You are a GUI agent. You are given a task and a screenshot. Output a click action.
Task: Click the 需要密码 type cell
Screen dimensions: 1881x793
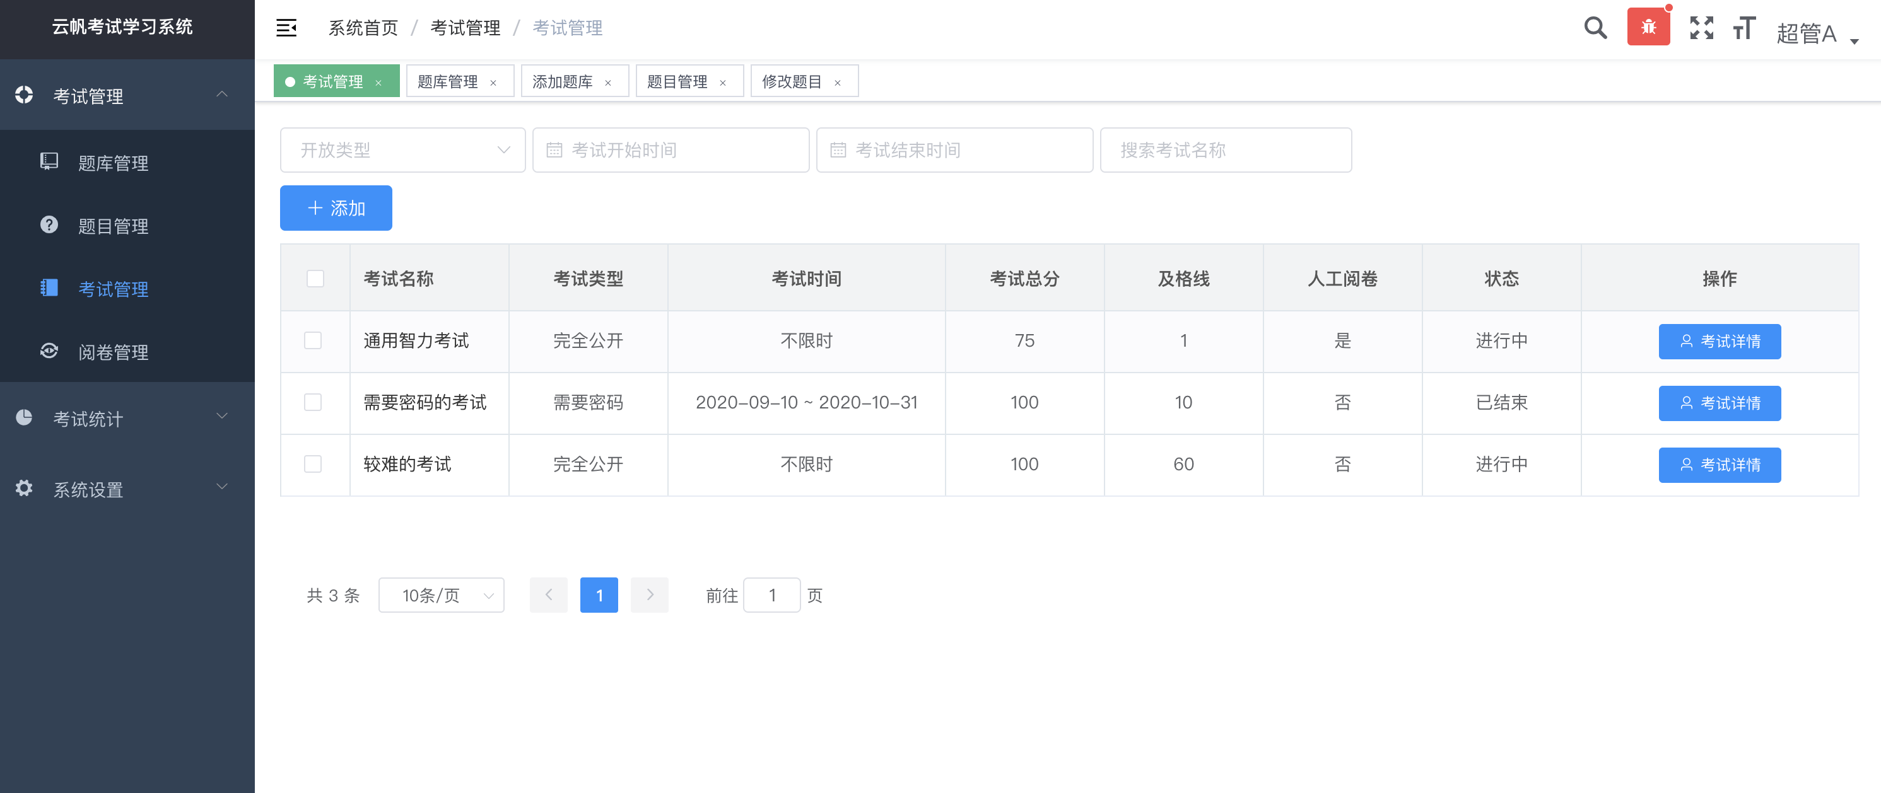point(588,403)
